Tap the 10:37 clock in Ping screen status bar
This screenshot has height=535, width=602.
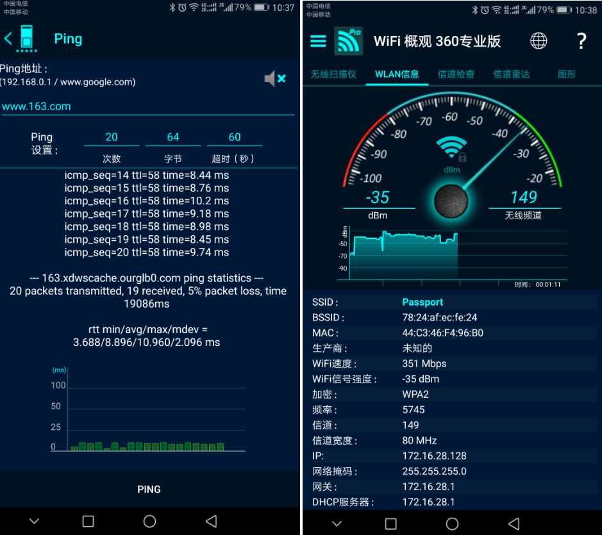pyautogui.click(x=283, y=8)
